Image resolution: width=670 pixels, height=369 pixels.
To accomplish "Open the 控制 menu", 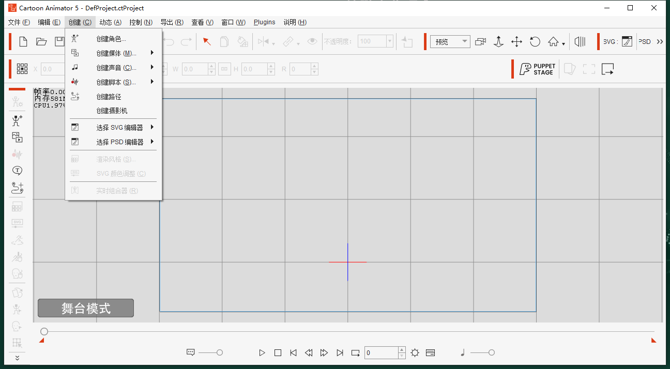I will pos(141,22).
